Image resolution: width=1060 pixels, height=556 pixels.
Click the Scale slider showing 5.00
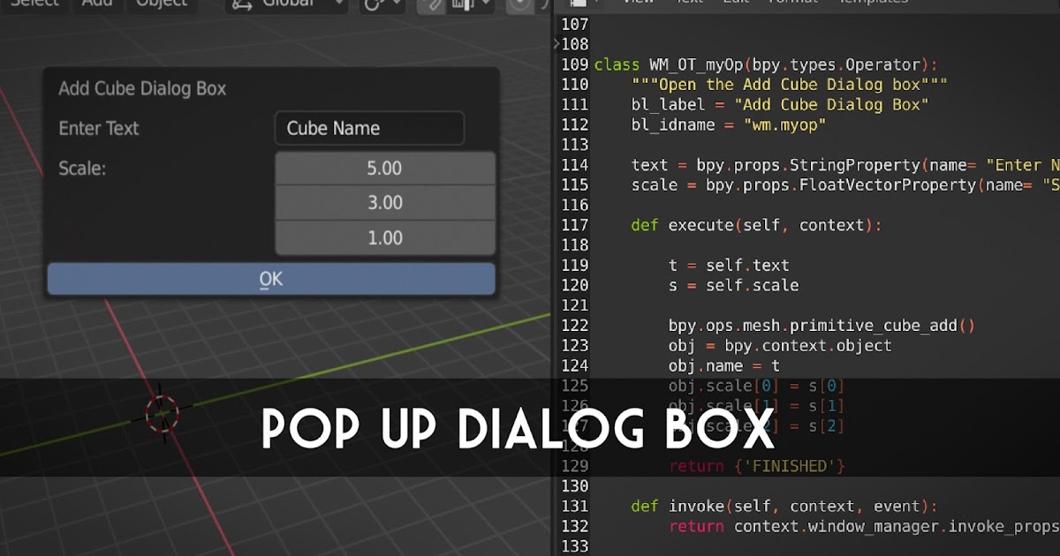point(385,168)
